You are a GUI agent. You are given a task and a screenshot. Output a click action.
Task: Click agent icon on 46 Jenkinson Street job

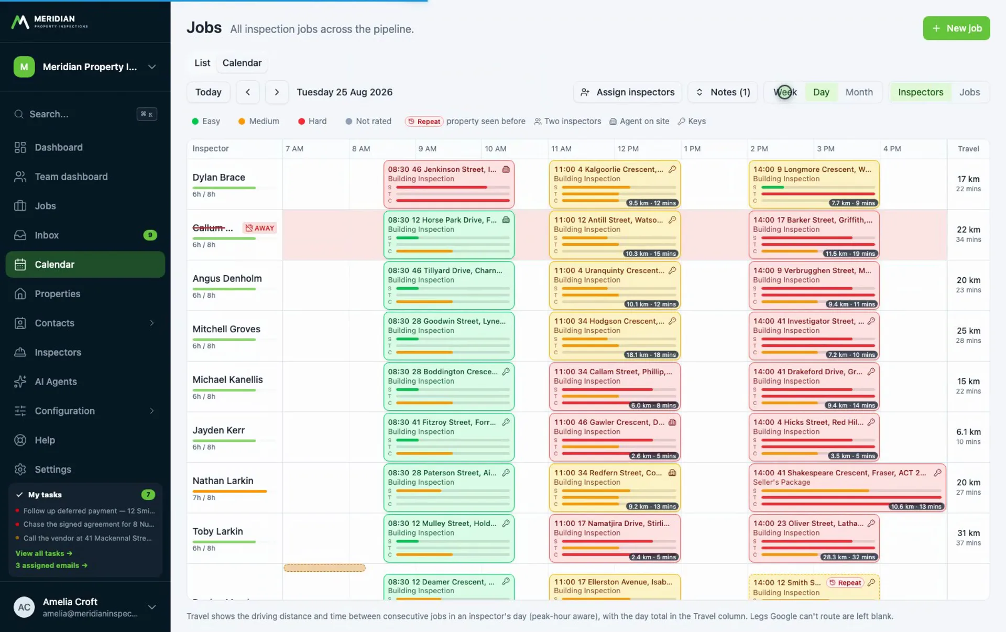click(506, 169)
